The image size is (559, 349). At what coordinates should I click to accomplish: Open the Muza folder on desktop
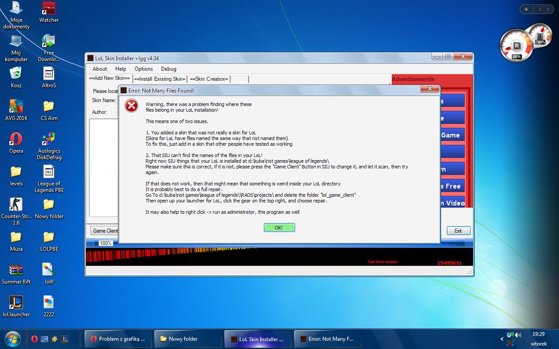16,241
